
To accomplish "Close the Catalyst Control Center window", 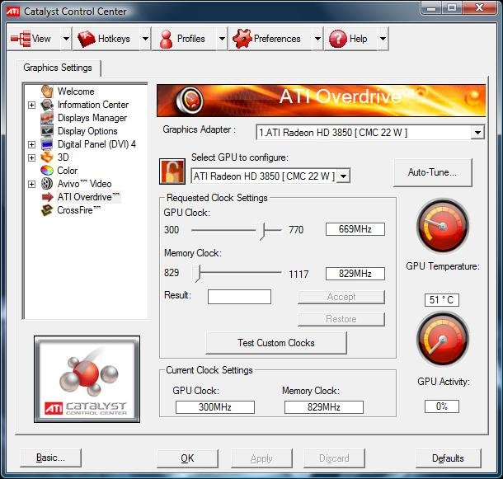I will 479,7.
